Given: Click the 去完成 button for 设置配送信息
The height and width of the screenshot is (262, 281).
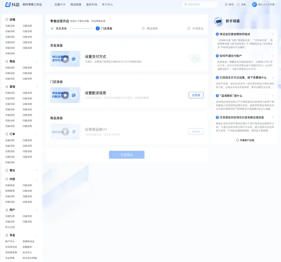Looking at the screenshot, I should [x=196, y=95].
